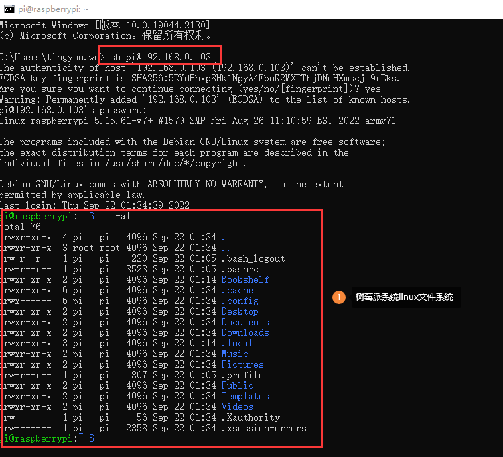The image size is (503, 457).
Task: Click the 'ls -al' command text
Action: pyautogui.click(x=115, y=216)
